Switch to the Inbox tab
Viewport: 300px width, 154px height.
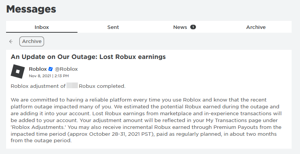click(x=42, y=27)
